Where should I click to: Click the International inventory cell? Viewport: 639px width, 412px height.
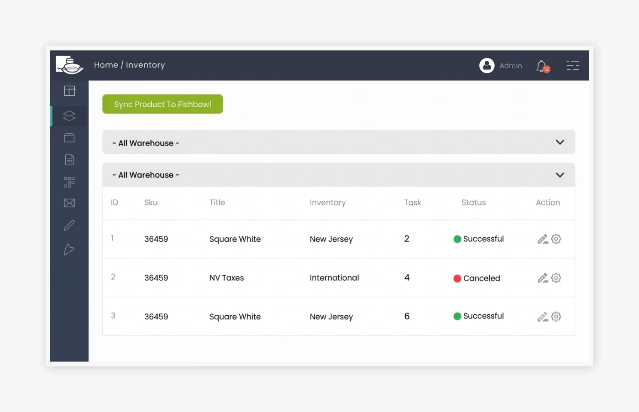[335, 277]
